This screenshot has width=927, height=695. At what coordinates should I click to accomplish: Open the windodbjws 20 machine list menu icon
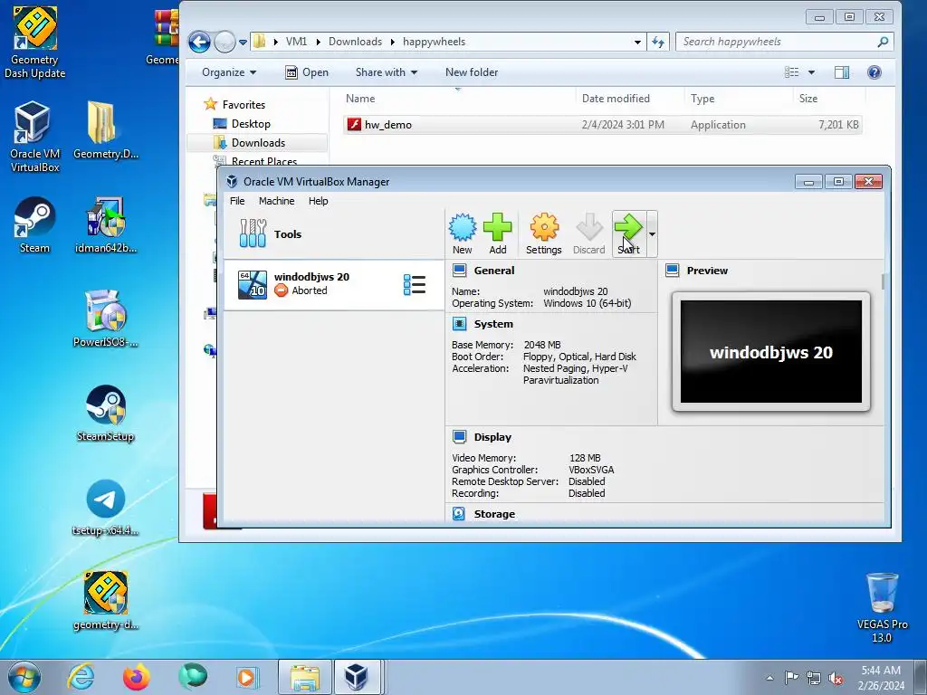coord(415,284)
